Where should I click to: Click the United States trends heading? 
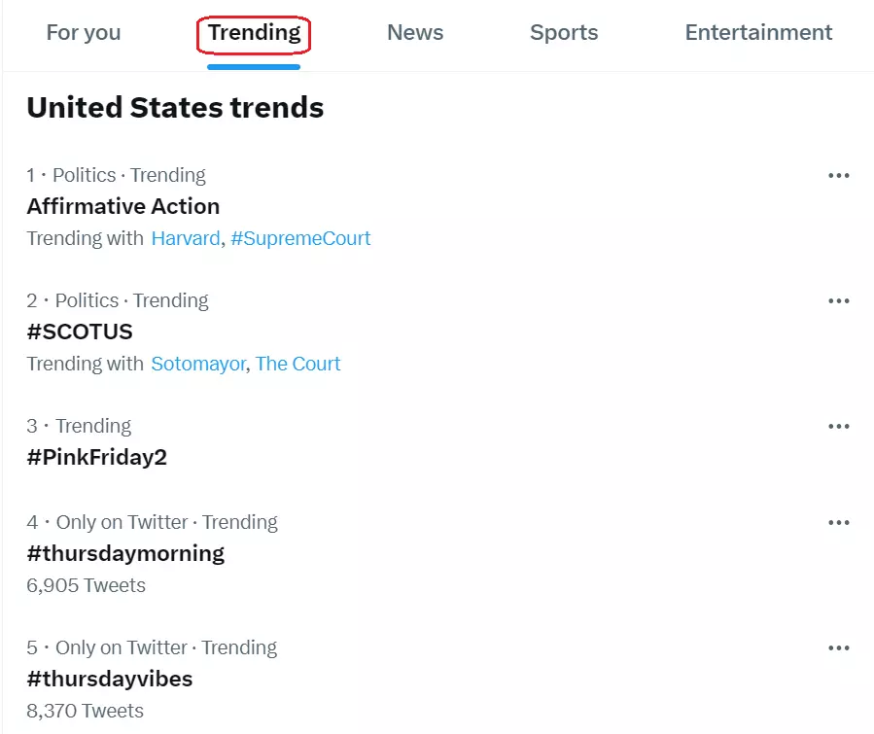175,108
